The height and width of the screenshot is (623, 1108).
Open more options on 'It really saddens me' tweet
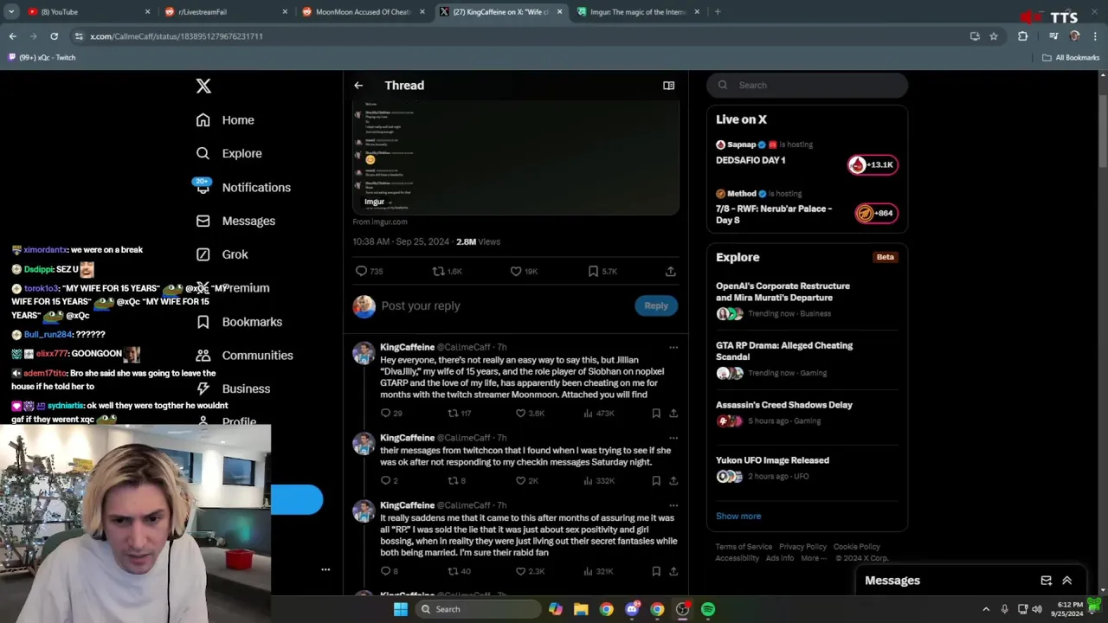point(673,505)
